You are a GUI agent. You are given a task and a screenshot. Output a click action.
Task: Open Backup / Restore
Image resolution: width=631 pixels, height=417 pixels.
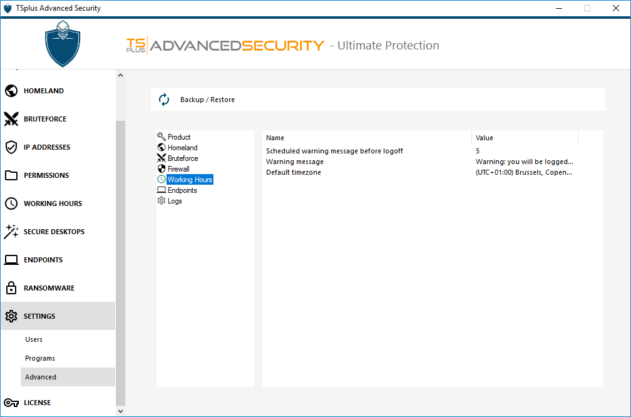[x=207, y=100]
